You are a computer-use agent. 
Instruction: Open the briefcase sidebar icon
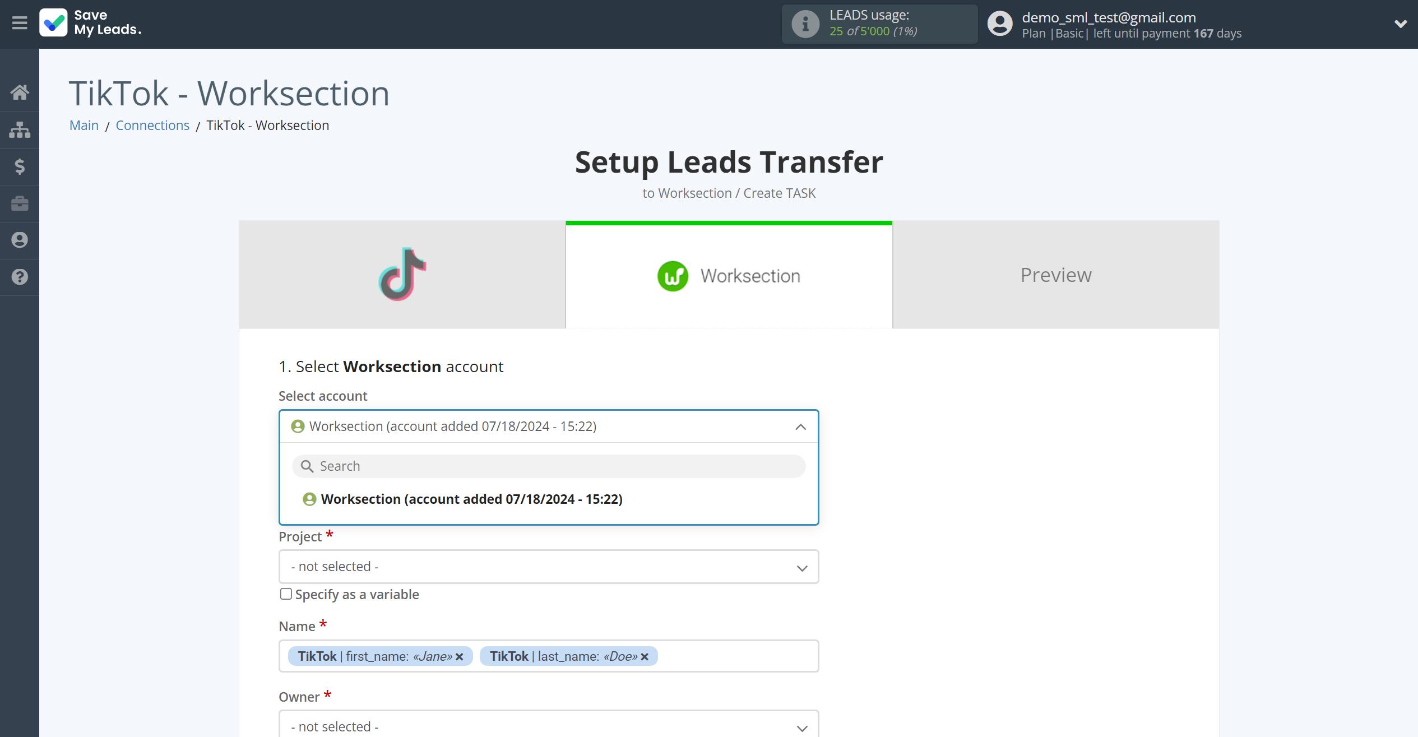pos(20,203)
